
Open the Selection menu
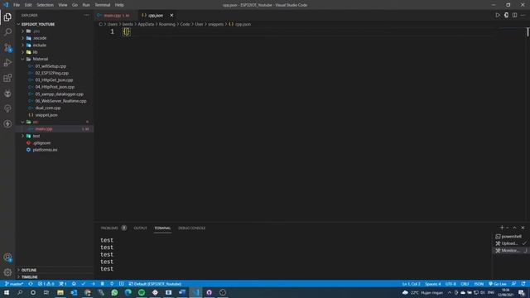45,5
